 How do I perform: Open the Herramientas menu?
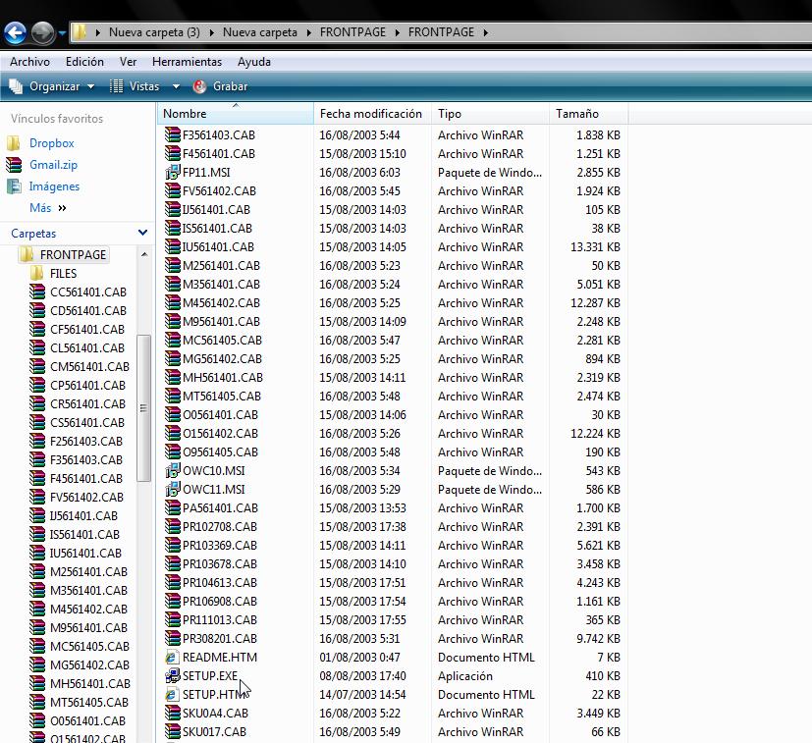click(187, 62)
